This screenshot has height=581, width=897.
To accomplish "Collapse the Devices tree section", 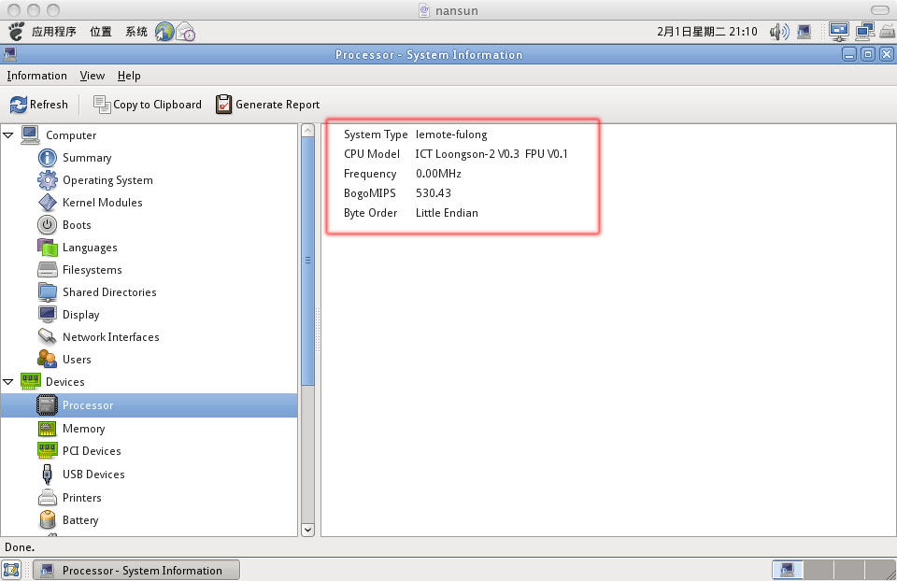I will tap(8, 382).
